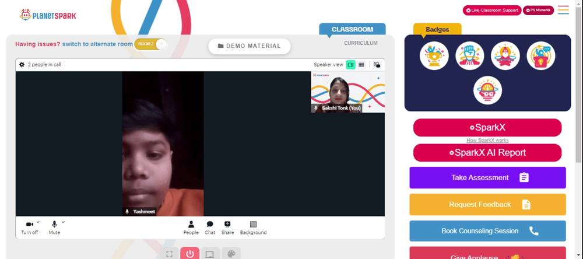
Task: Click the laptop screen icon button
Action: pyautogui.click(x=210, y=254)
